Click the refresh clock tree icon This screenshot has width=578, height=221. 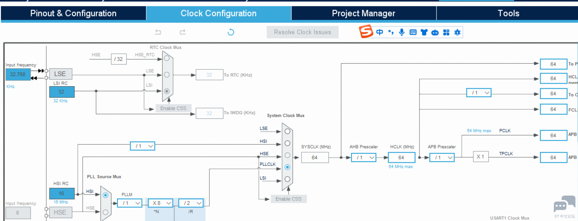[x=231, y=32]
